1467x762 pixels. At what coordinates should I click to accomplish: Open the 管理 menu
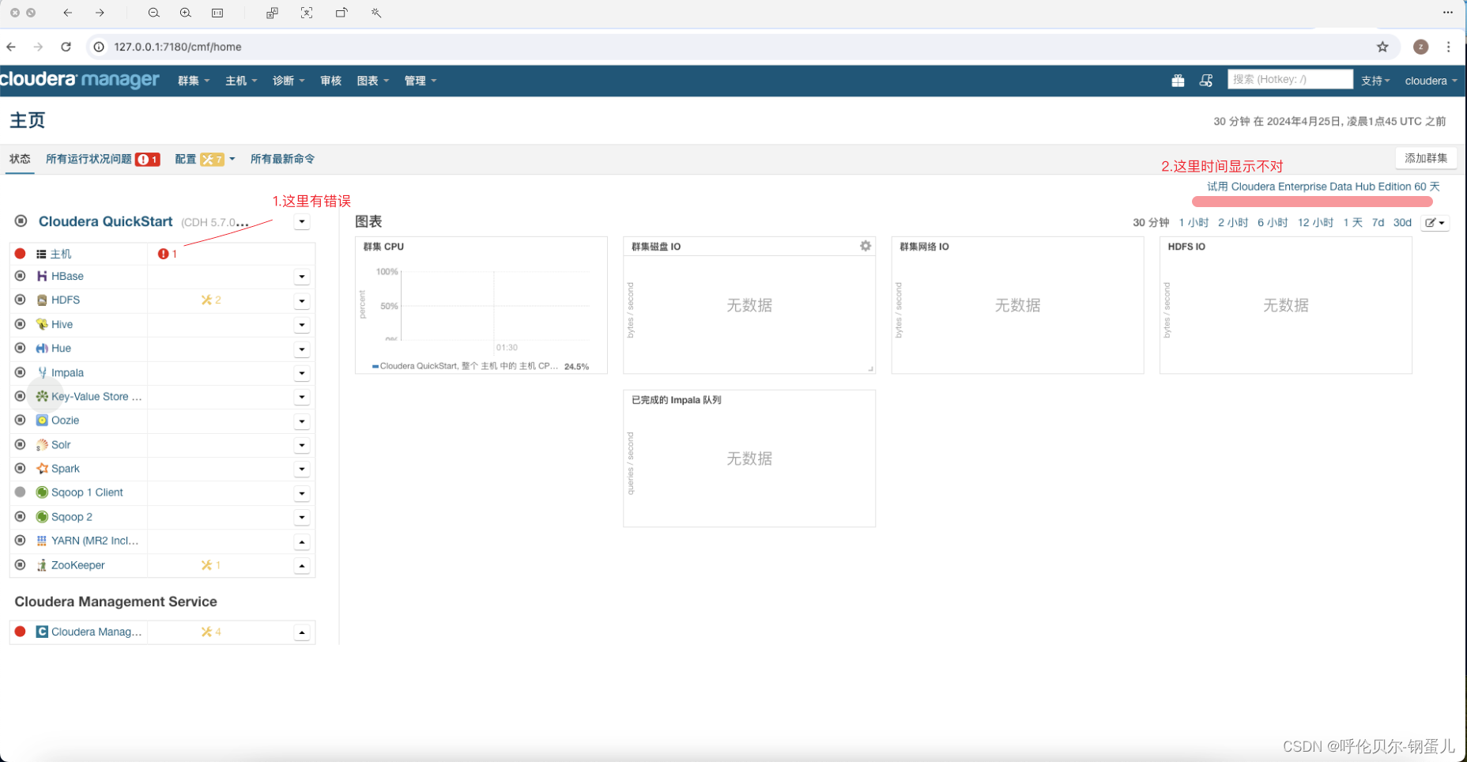tap(420, 81)
